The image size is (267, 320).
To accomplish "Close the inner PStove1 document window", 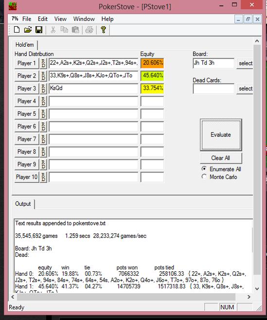I will 257,19.
